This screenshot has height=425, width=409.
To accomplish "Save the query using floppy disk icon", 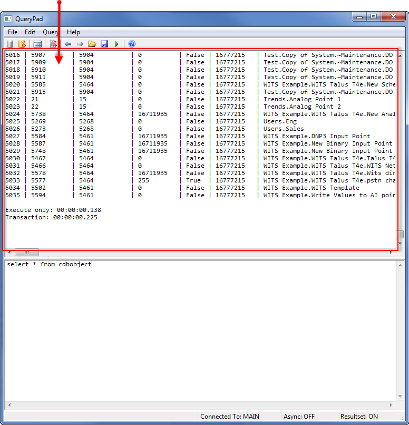I will click(x=104, y=44).
